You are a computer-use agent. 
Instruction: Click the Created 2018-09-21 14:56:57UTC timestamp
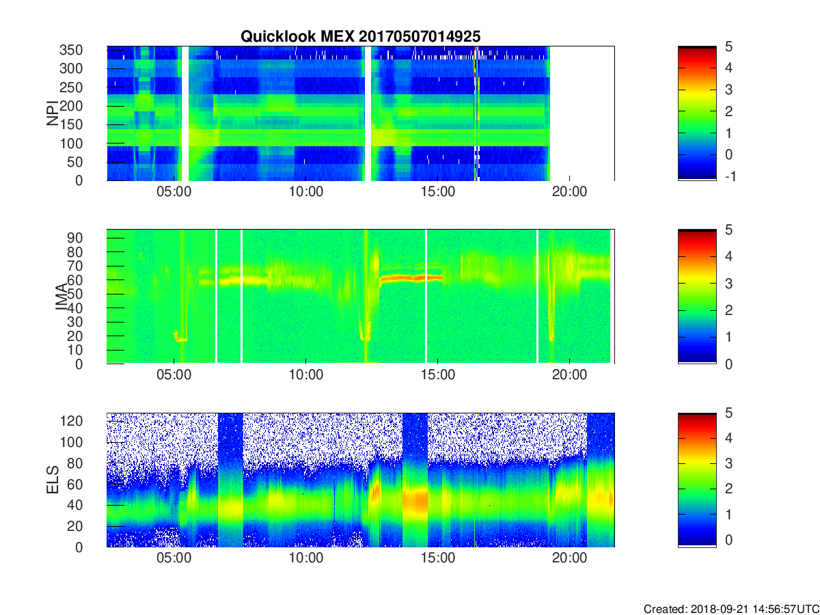coord(731,608)
